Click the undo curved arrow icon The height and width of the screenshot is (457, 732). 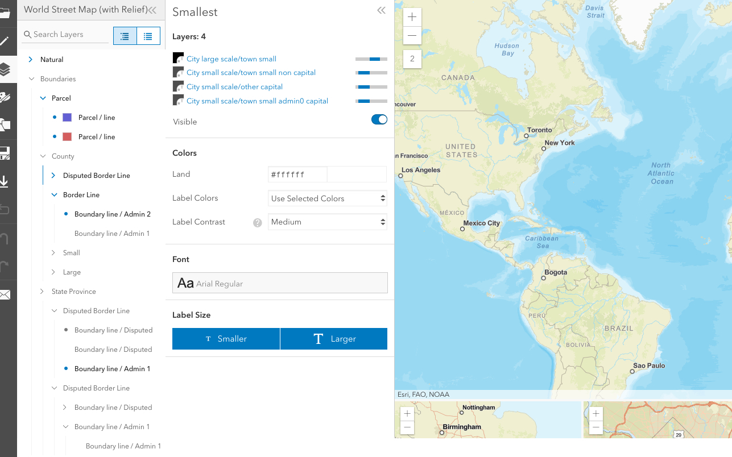point(5,210)
